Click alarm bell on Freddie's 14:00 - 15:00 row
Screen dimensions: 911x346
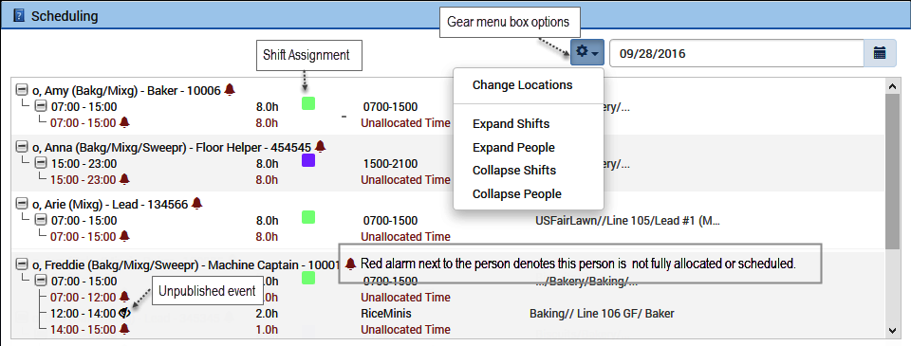click(x=123, y=329)
